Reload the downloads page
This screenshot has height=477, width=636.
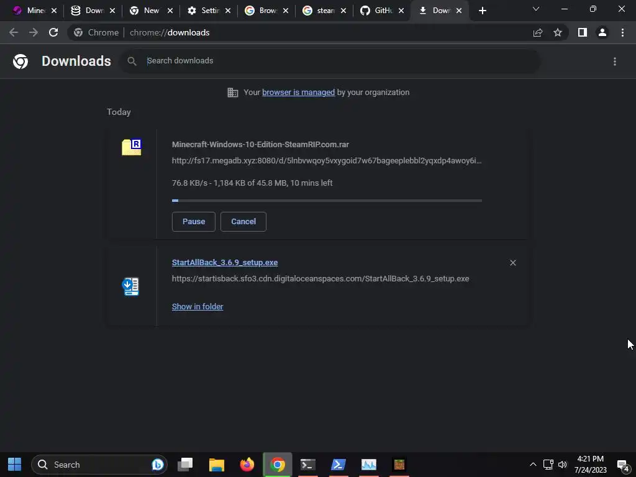click(53, 32)
